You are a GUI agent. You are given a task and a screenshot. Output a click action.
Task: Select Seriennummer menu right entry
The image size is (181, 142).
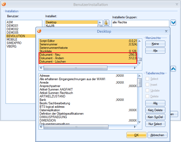(88, 44)
